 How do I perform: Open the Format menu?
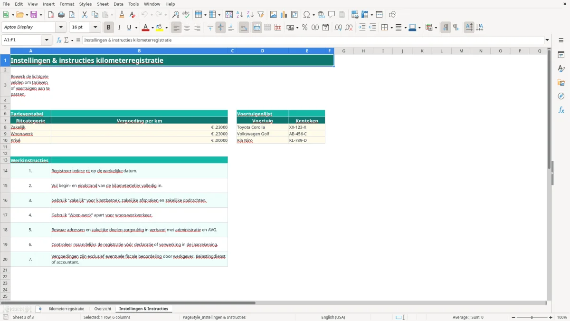tap(66, 4)
